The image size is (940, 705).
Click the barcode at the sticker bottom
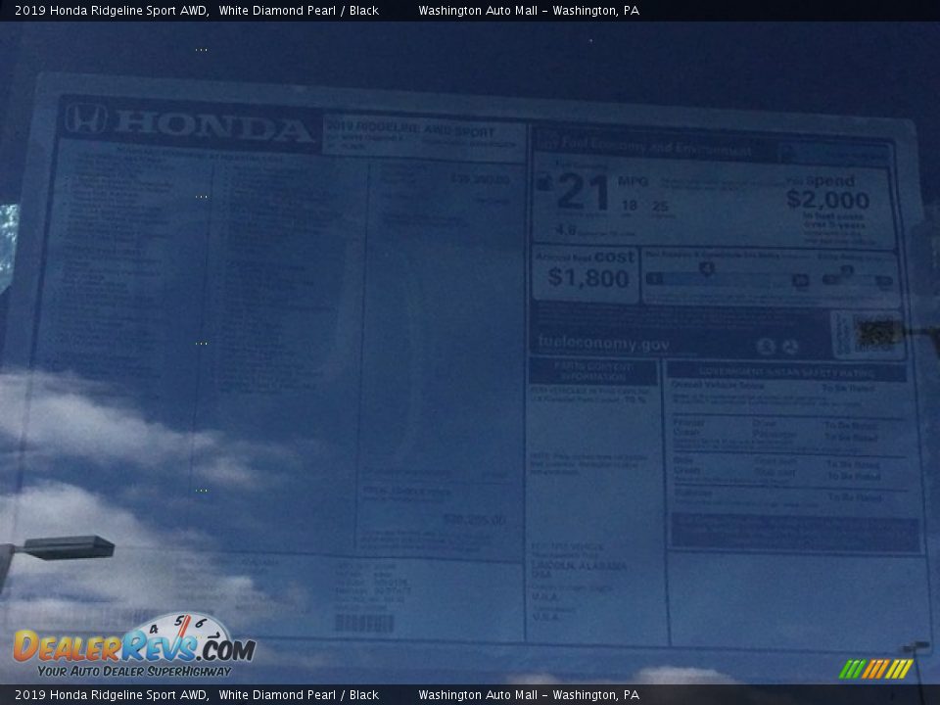[363, 623]
